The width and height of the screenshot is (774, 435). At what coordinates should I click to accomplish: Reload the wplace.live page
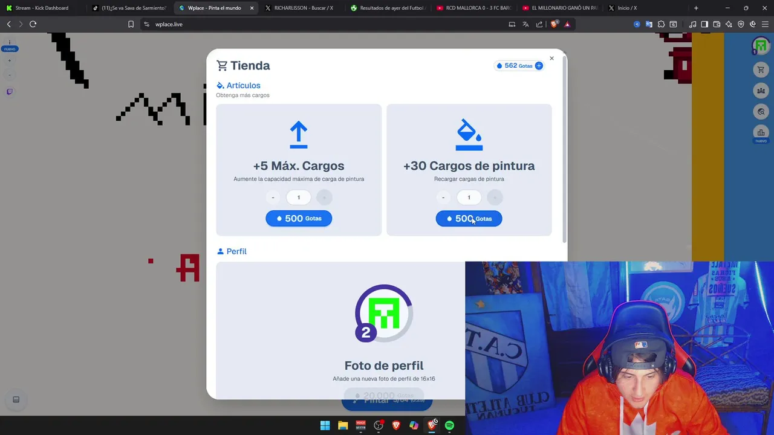click(33, 24)
